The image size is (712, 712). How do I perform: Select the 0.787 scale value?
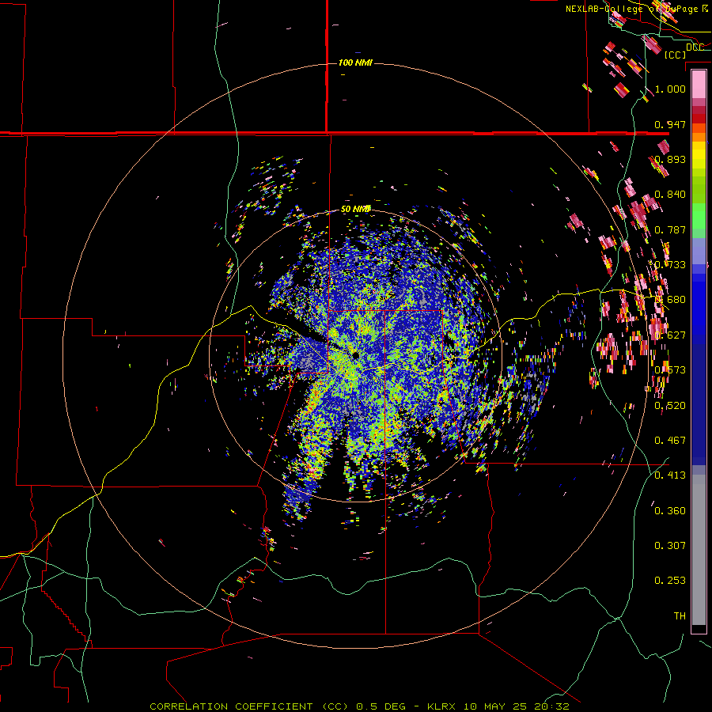[x=670, y=229]
